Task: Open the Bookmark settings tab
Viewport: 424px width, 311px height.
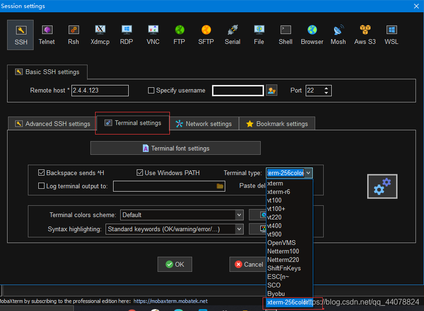Action: coord(277,124)
